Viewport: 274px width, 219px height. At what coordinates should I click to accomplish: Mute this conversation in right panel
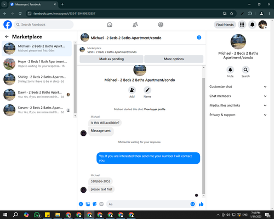pos(230,70)
